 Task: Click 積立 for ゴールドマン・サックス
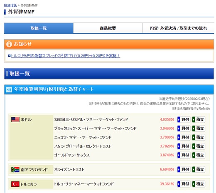[x=199, y=155]
